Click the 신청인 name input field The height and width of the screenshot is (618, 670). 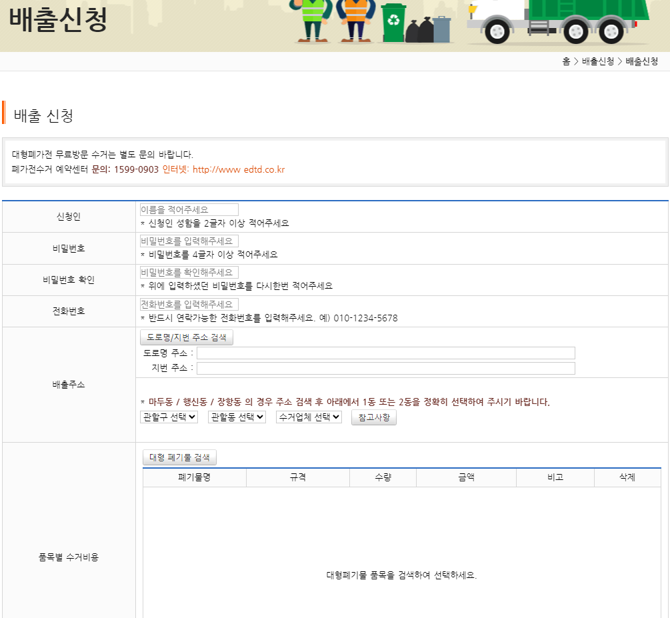click(x=188, y=208)
